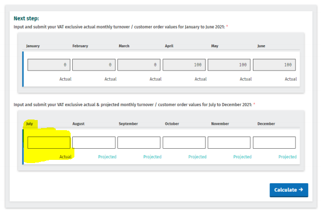Click the highlighted July actual turnover field
Screen dimensions: 323x213
(49, 142)
